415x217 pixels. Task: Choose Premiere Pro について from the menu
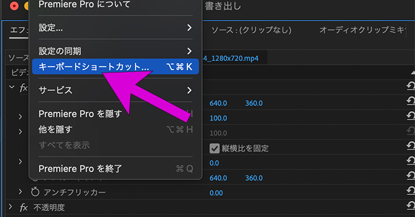click(84, 4)
